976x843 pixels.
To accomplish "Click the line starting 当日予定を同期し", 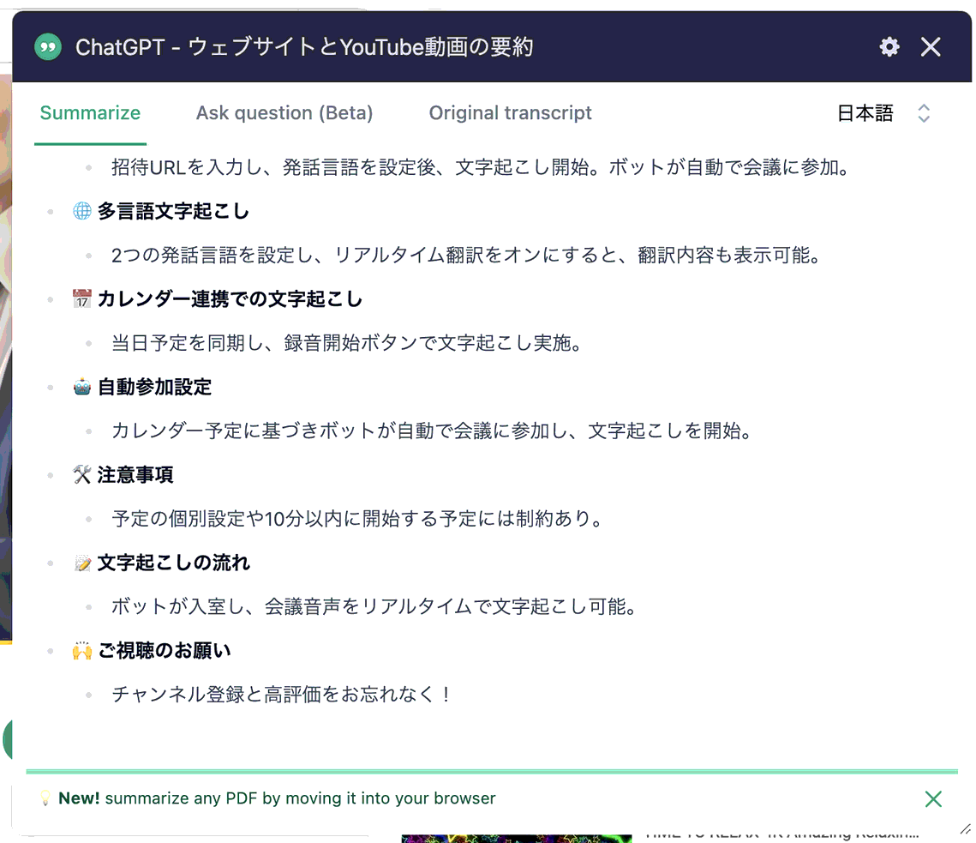I will point(347,343).
